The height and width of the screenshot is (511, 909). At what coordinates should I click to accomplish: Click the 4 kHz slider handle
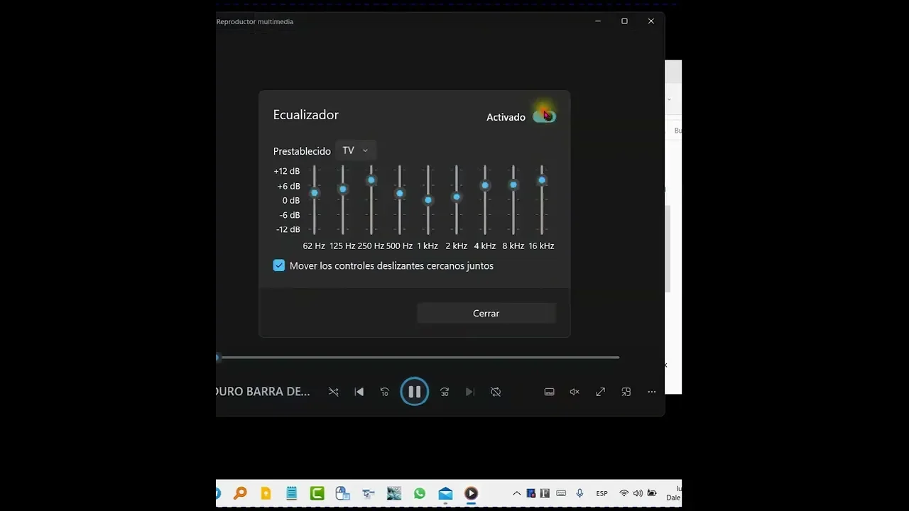coord(485,185)
